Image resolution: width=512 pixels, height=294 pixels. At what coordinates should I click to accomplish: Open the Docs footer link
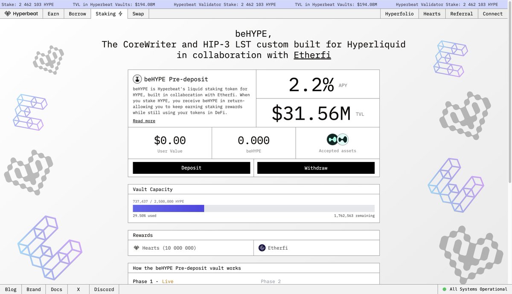point(56,289)
